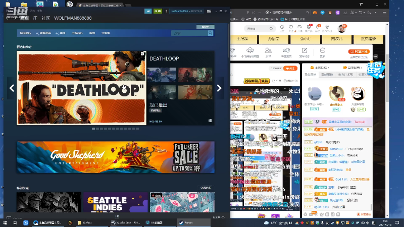Show the next featured game in Steam carousel
The width and height of the screenshot is (404, 227).
tap(219, 88)
